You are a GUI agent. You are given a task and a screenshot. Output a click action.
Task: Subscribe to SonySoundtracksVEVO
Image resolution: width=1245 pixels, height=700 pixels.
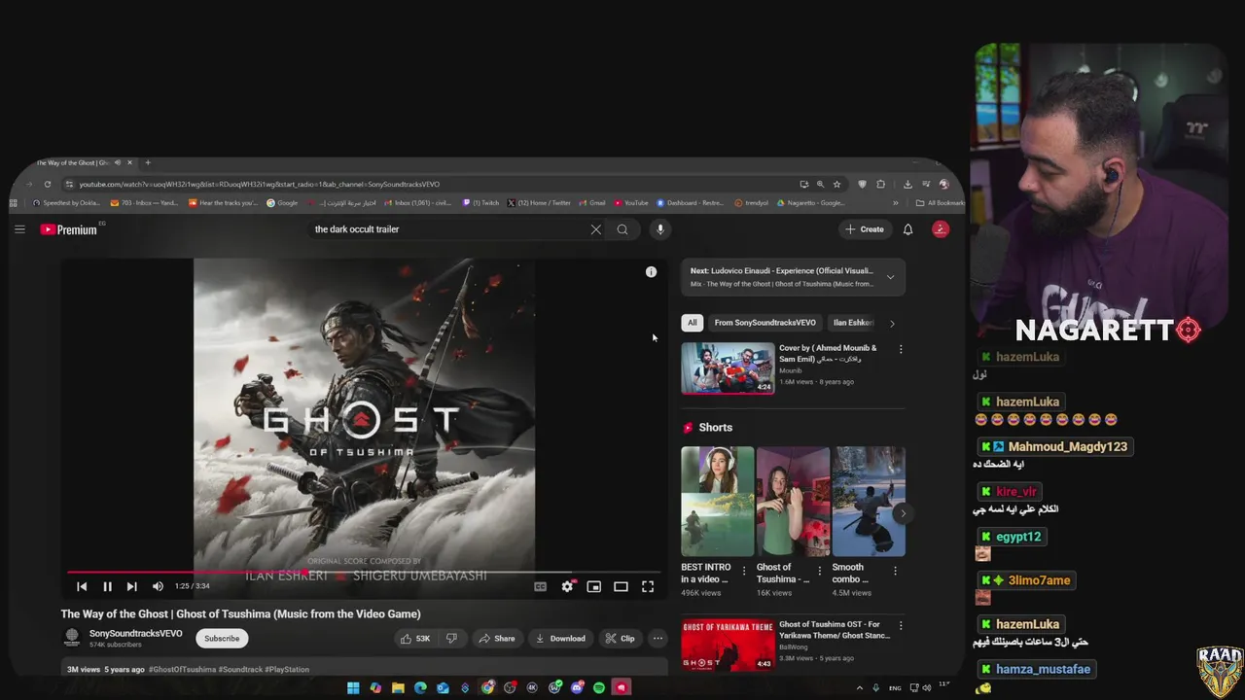222,639
